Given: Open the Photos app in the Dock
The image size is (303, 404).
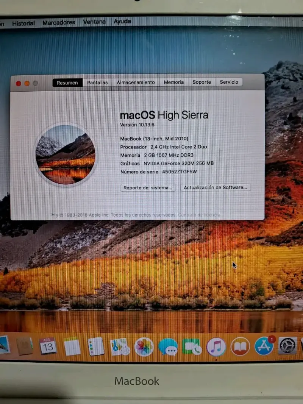Looking at the screenshot, I should [x=144, y=347].
